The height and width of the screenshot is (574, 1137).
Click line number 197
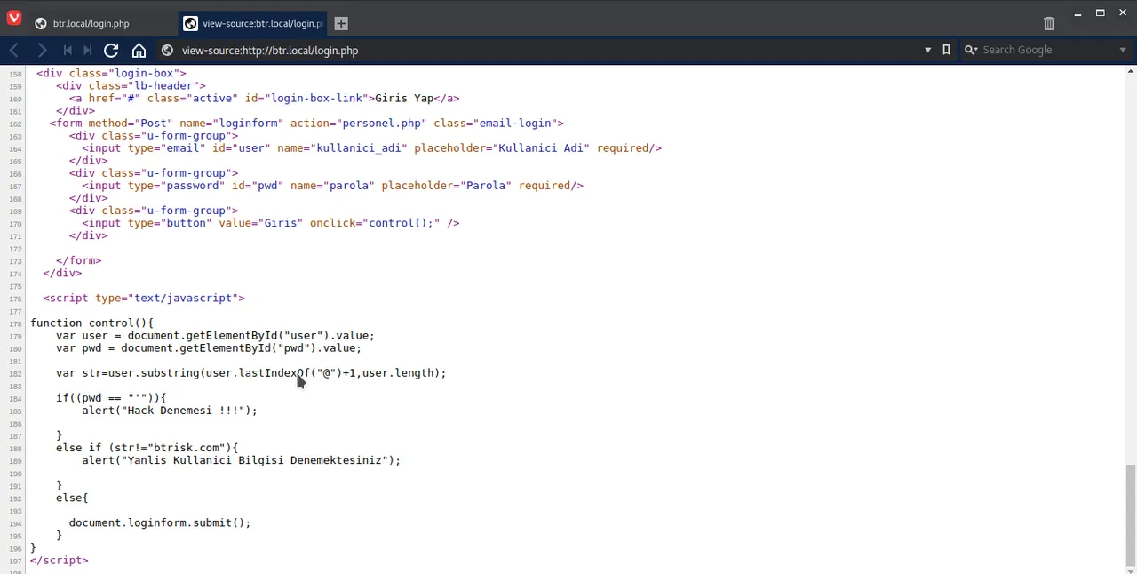coord(15,561)
